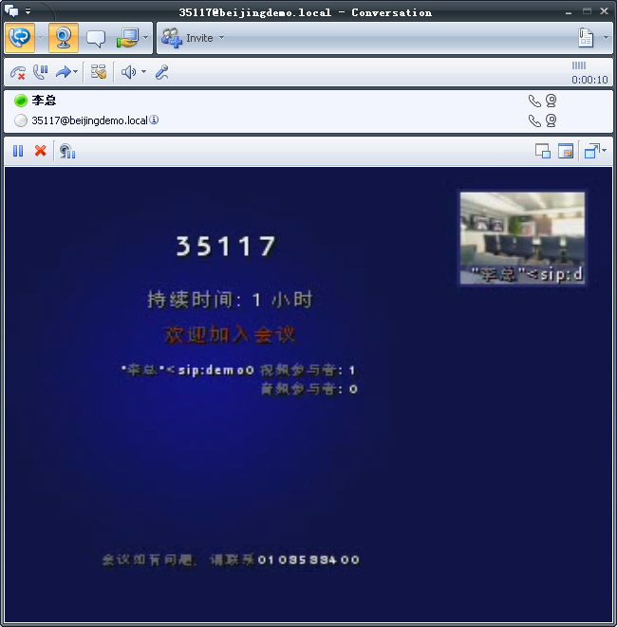Click the red X to stop video
The image size is (617, 627).
click(41, 151)
